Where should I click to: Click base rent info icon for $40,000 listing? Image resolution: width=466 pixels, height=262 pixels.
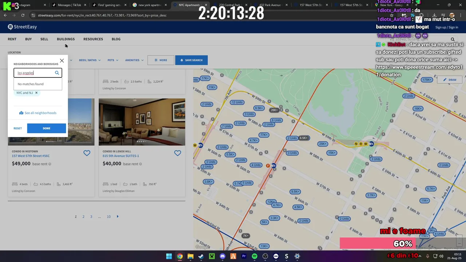[x=141, y=164]
